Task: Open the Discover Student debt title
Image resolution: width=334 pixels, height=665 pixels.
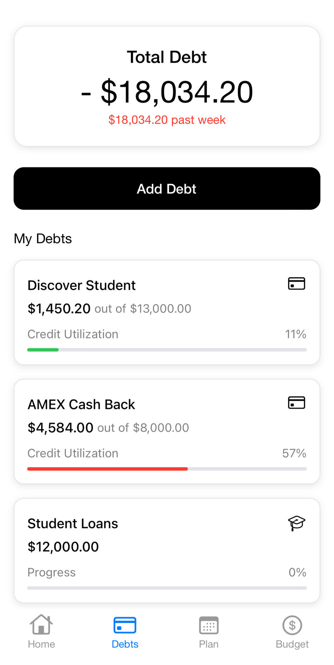Action: pyautogui.click(x=81, y=285)
